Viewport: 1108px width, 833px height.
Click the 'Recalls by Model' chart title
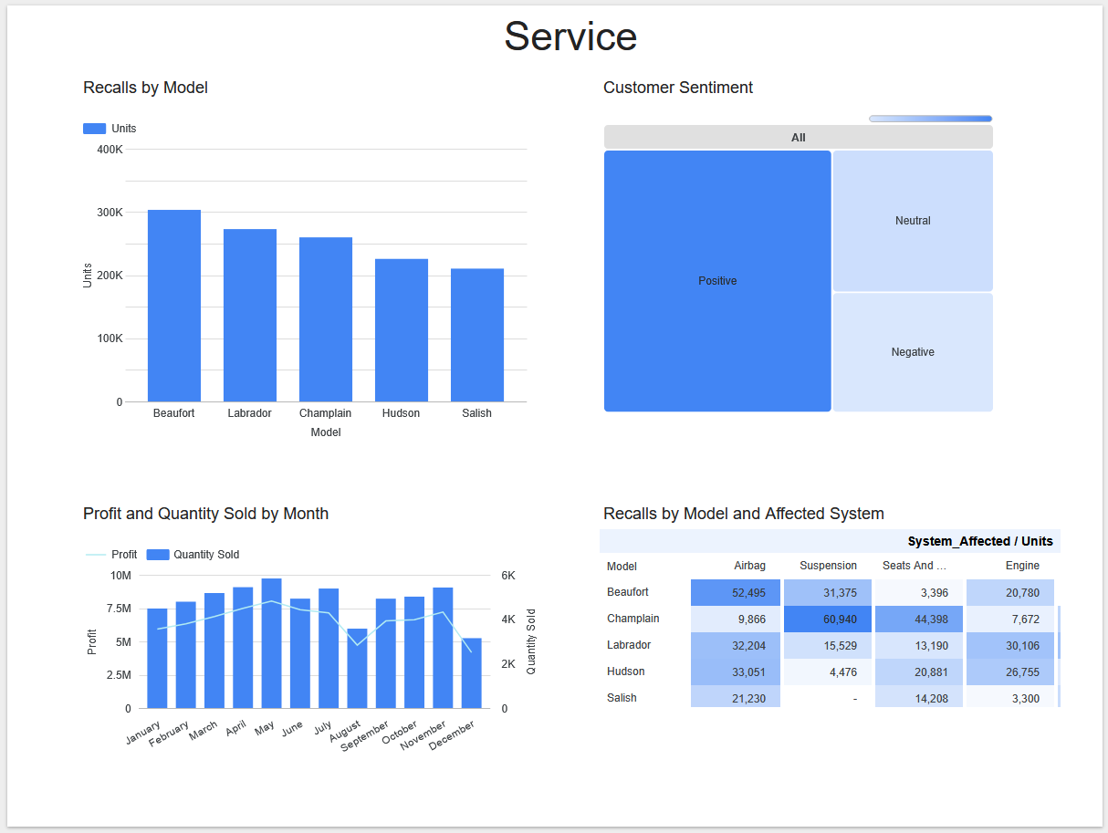click(144, 88)
